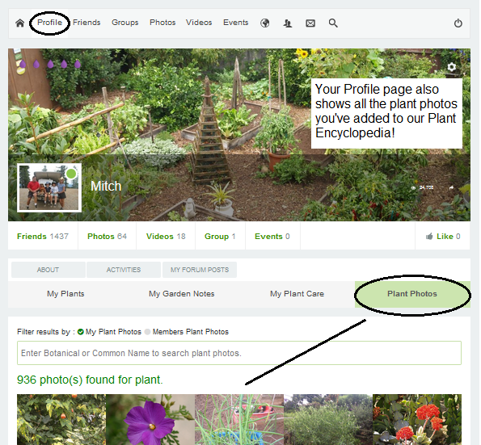Open the globe notifications icon
The height and width of the screenshot is (445, 481).
pyautogui.click(x=265, y=23)
